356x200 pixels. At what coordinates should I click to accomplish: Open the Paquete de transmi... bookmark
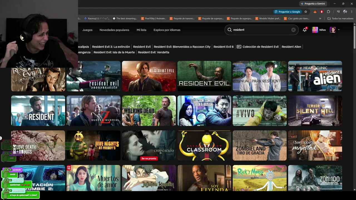(x=182, y=19)
